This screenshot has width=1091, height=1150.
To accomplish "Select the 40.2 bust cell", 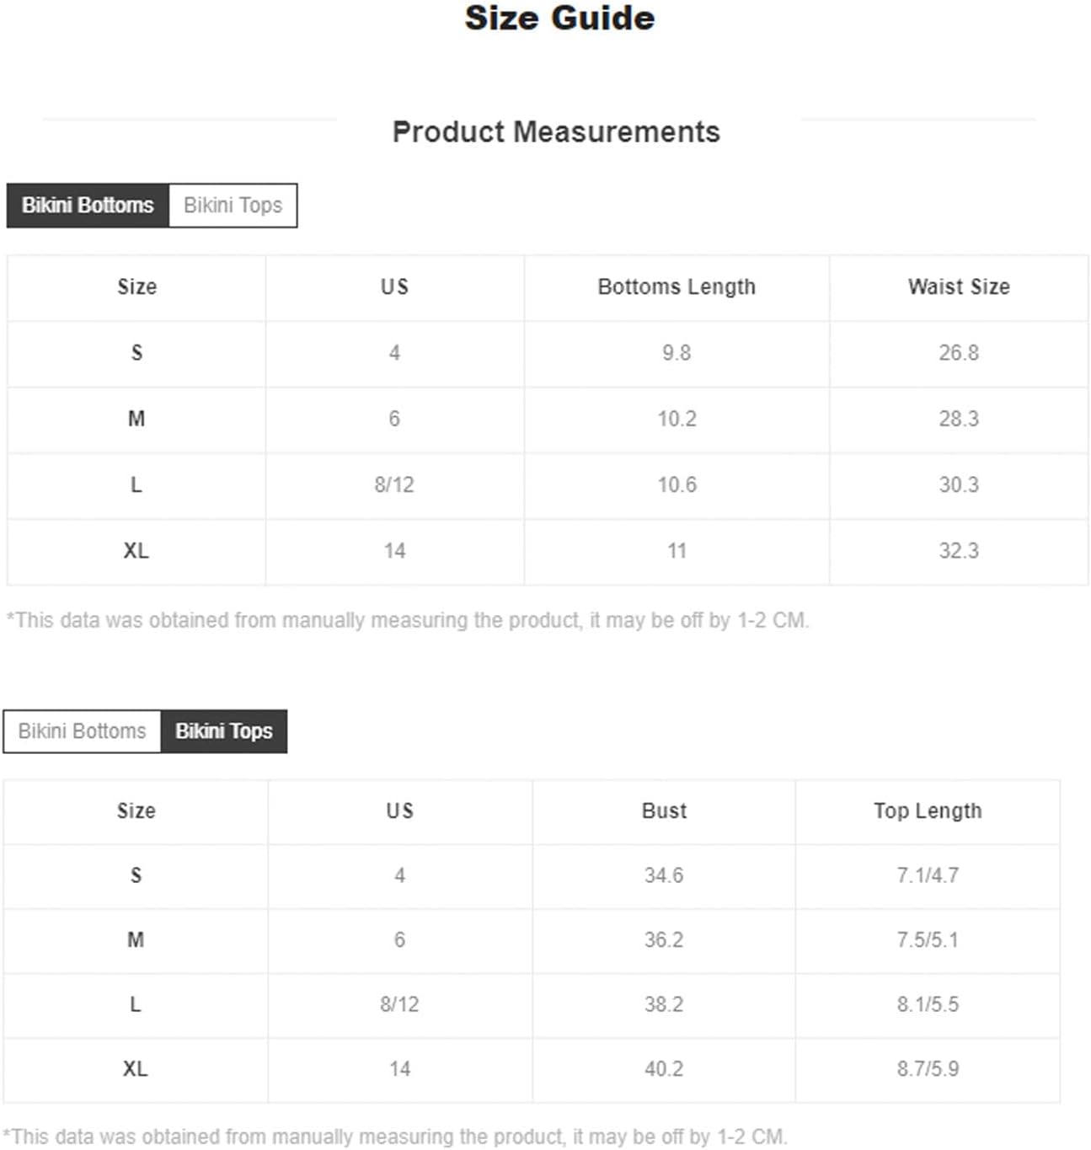I will [x=664, y=1069].
